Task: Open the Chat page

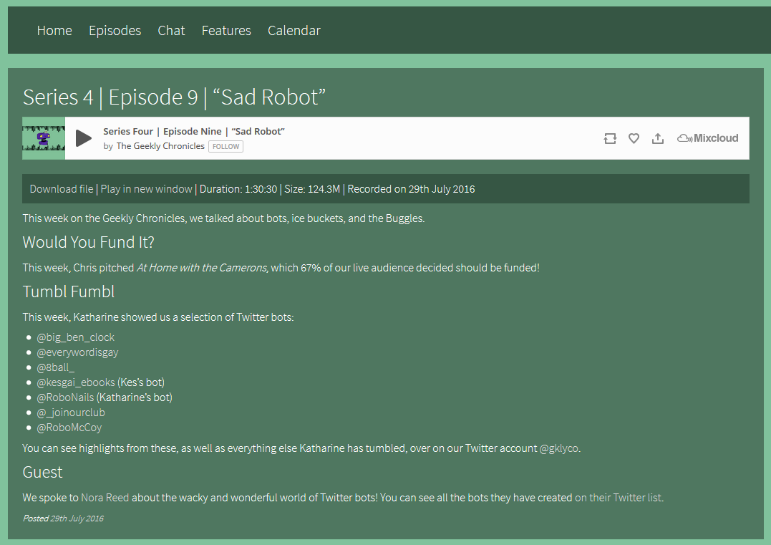Action: [171, 31]
